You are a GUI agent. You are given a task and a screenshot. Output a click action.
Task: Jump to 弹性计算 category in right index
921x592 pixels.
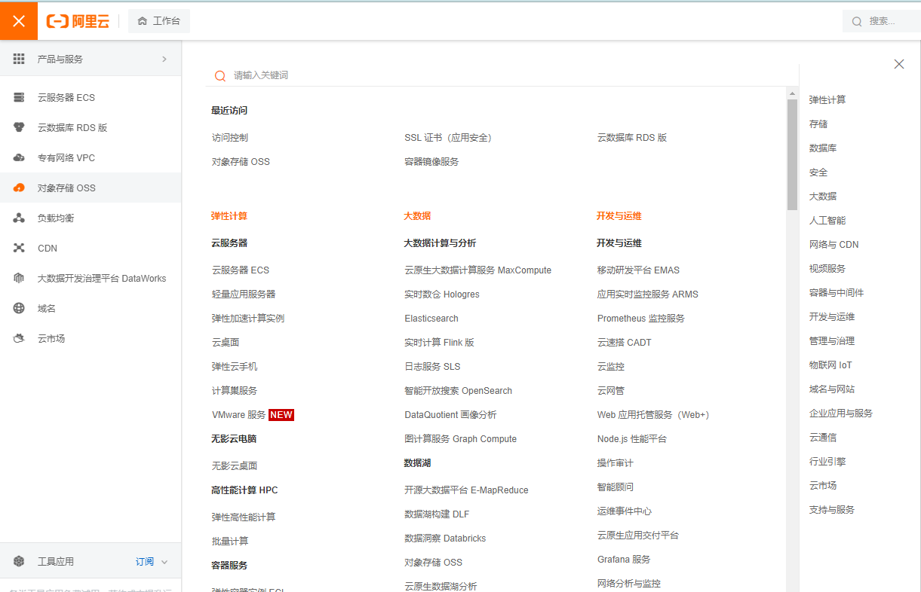pos(827,99)
